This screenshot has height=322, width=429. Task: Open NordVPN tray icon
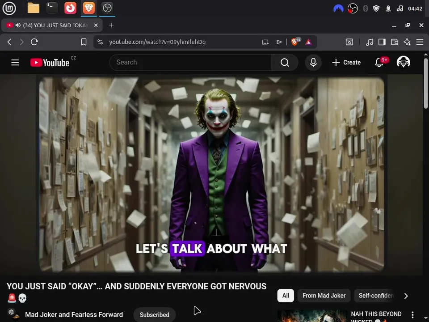point(338,8)
